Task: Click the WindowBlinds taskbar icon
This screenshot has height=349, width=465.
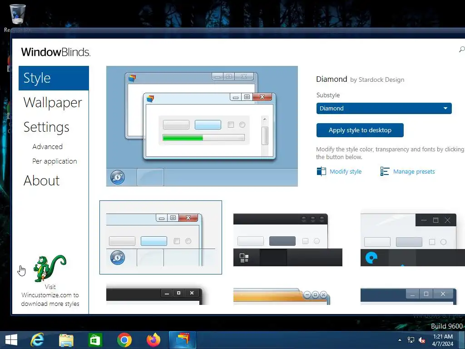Action: pos(183,340)
